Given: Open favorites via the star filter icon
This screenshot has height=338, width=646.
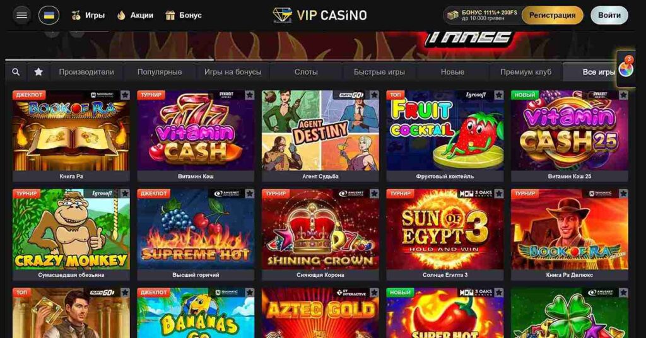Looking at the screenshot, I should click(38, 72).
